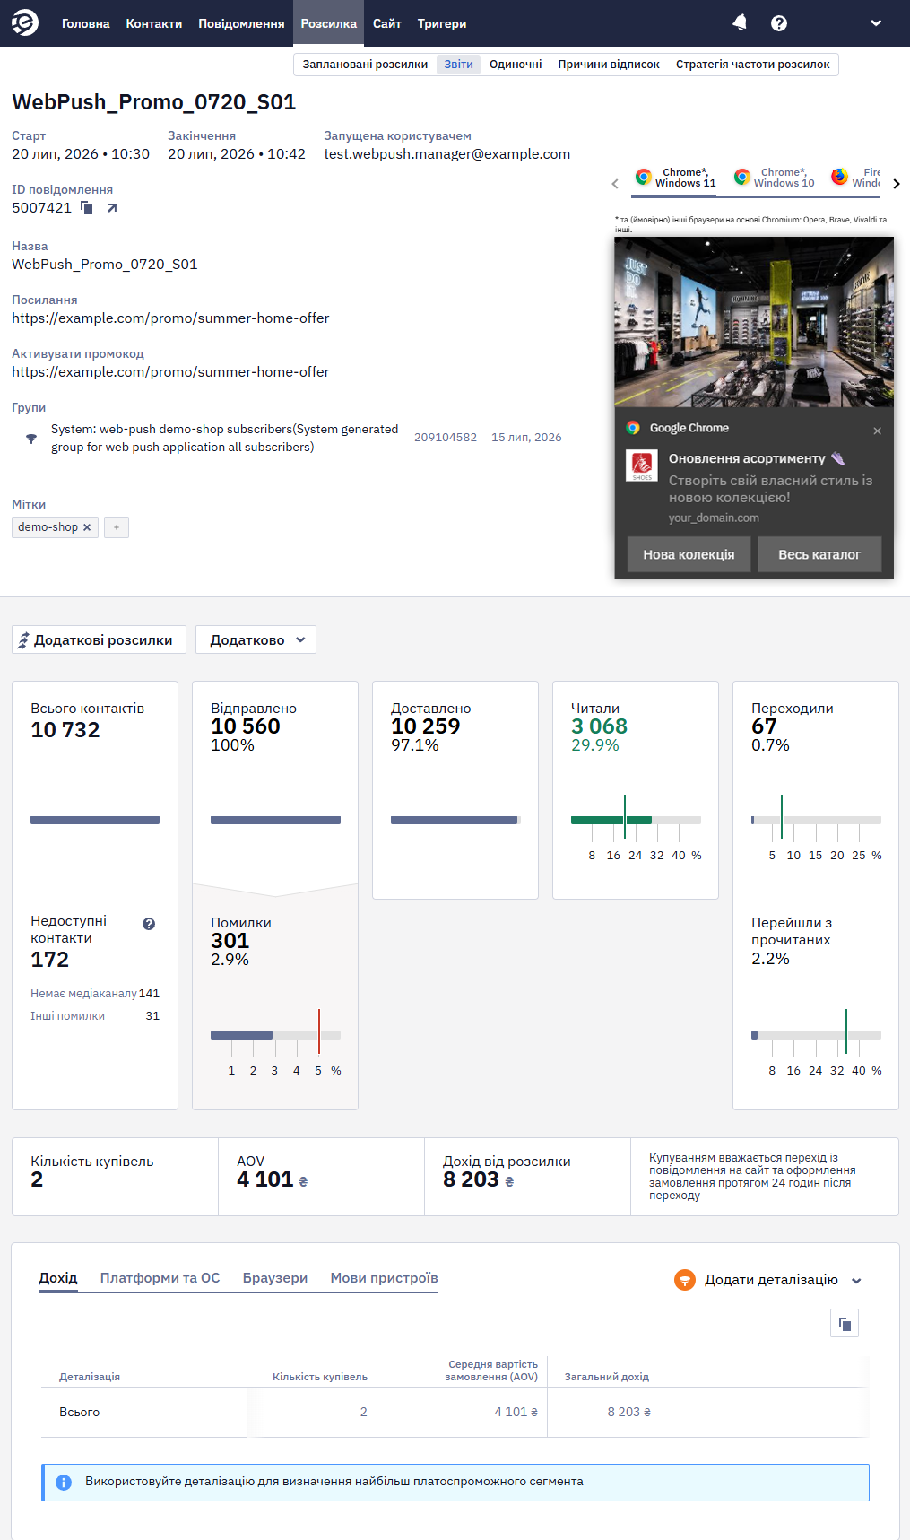Open message 5007421 in new window arrow
This screenshot has height=1540, width=910.
pyautogui.click(x=112, y=208)
